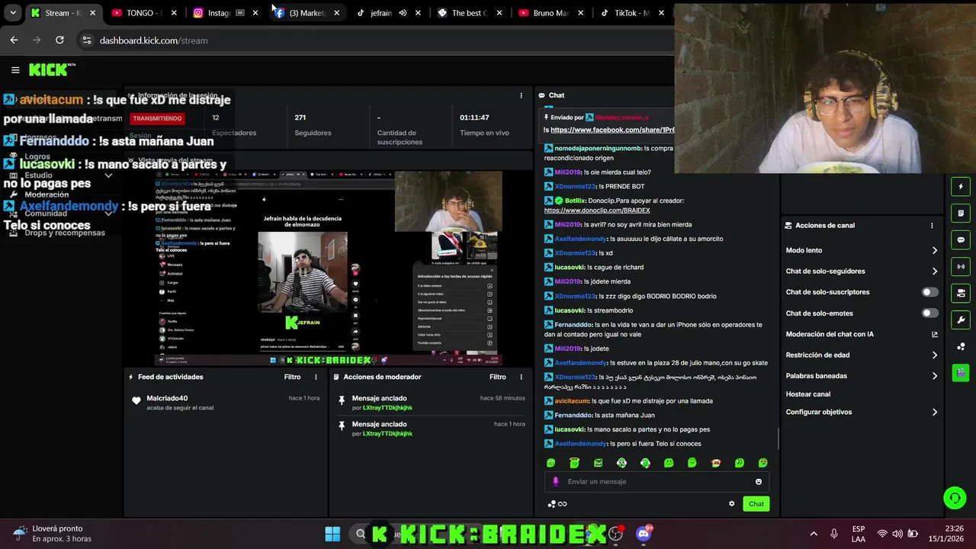Expand Estudio section in left sidebar
This screenshot has width=976, height=549.
pyautogui.click(x=108, y=175)
